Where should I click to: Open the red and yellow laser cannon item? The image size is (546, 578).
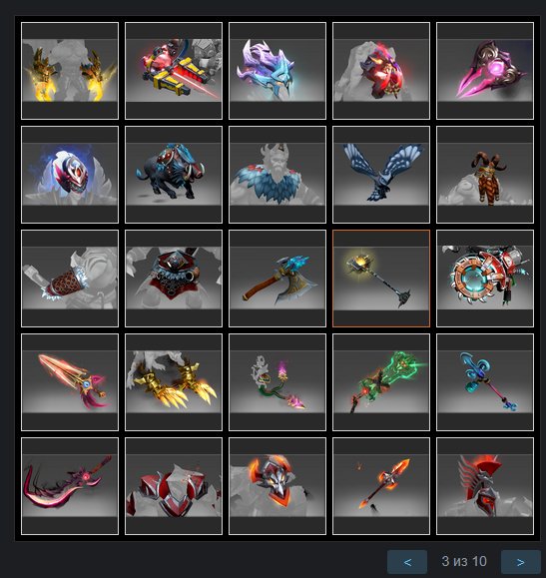click(x=174, y=71)
